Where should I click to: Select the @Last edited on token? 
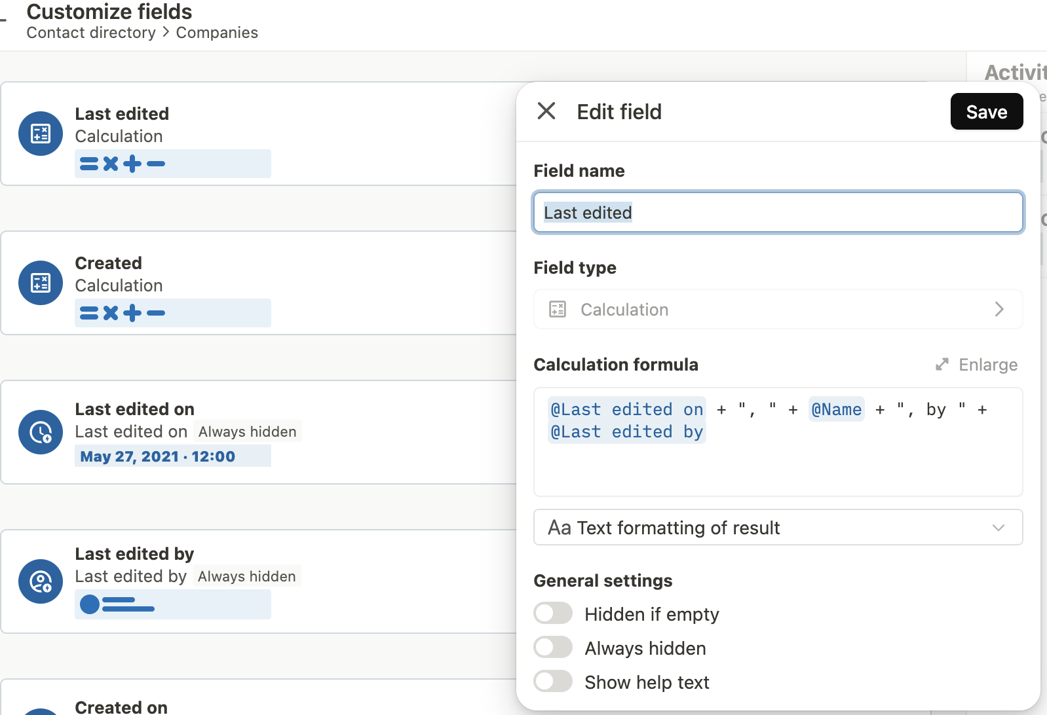coord(627,409)
